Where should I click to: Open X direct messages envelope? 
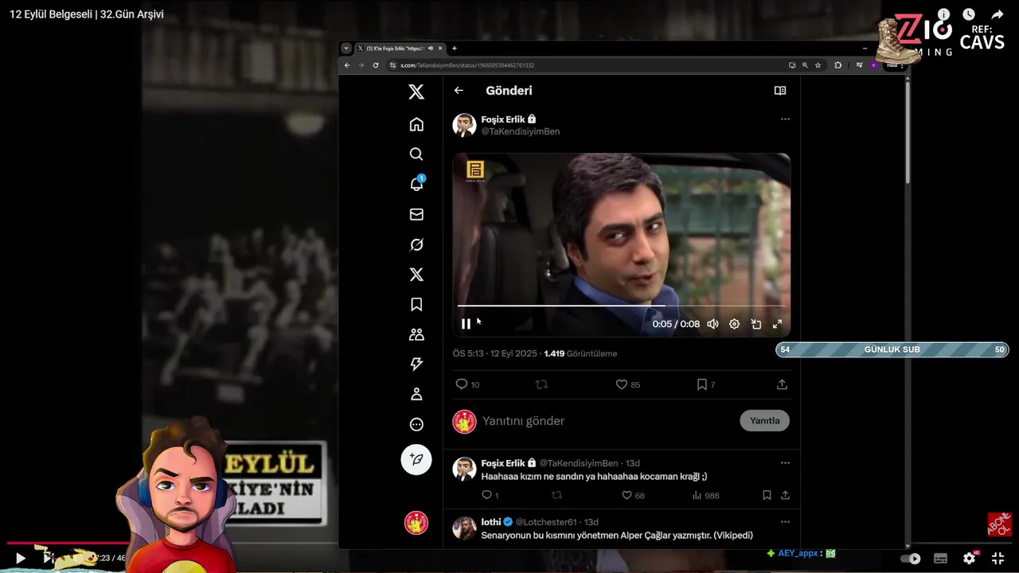(416, 214)
